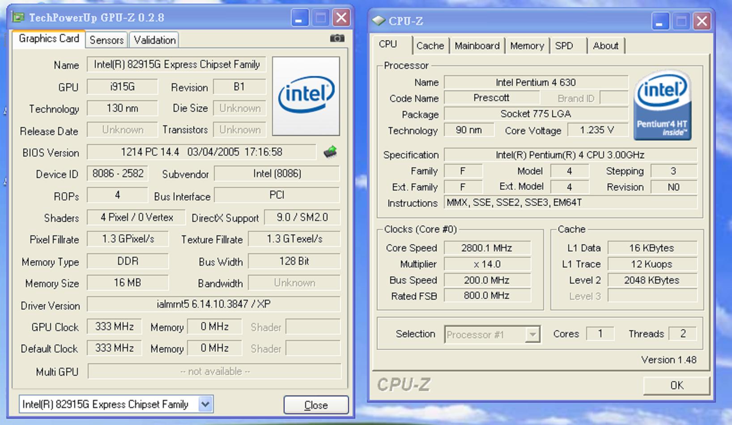This screenshot has width=732, height=425.
Task: Close the CPU-Z window with the X
Action: click(702, 21)
